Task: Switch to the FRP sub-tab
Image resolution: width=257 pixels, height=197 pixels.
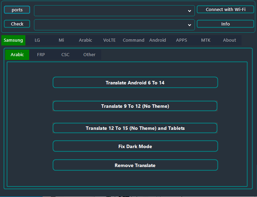Action: point(41,55)
